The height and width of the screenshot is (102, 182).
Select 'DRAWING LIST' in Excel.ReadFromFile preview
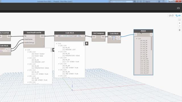(40, 62)
